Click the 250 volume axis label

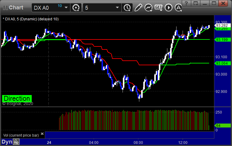219,112
